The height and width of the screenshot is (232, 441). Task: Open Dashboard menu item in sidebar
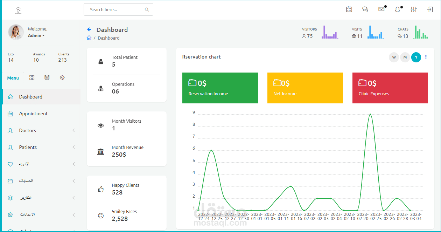pos(41,97)
